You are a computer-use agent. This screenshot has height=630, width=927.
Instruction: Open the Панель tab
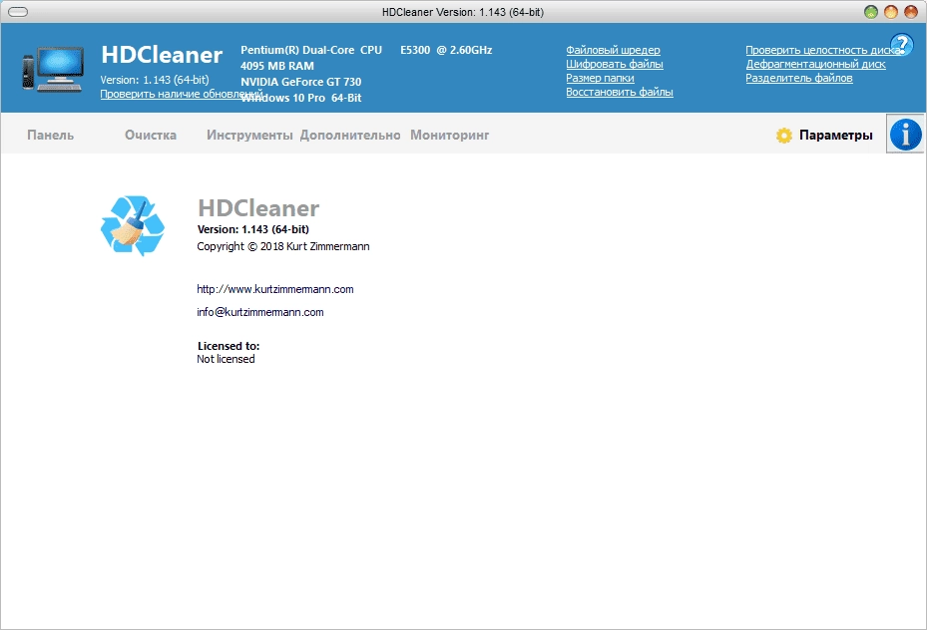[50, 136]
